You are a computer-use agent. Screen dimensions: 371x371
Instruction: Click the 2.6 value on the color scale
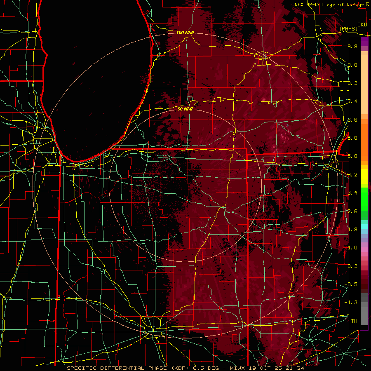coord(352,211)
